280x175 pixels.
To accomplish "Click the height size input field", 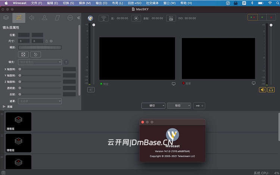I will (37, 41).
